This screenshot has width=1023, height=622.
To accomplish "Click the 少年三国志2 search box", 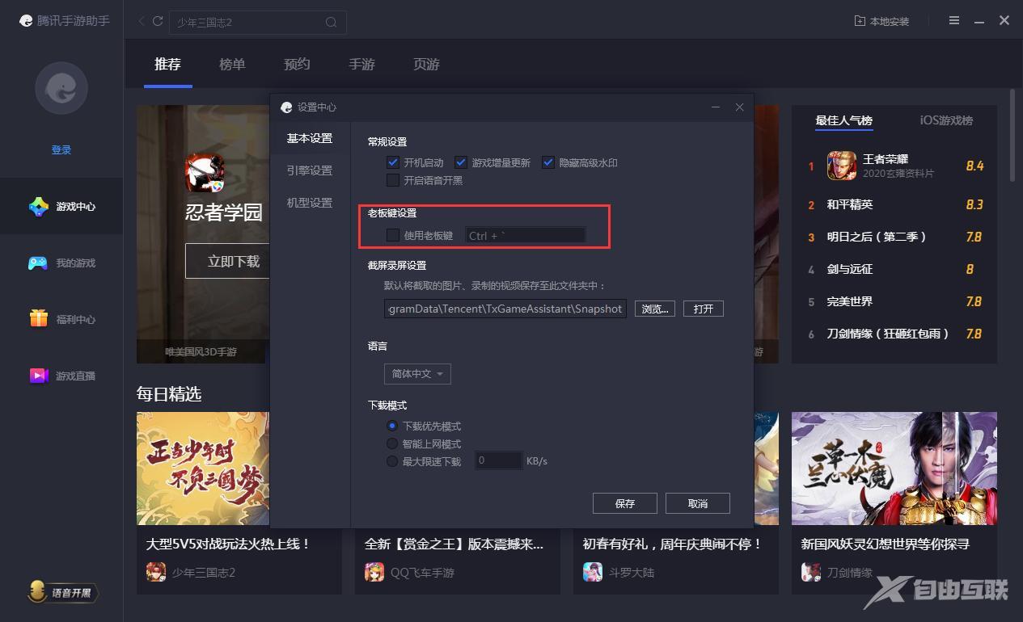I will 258,23.
